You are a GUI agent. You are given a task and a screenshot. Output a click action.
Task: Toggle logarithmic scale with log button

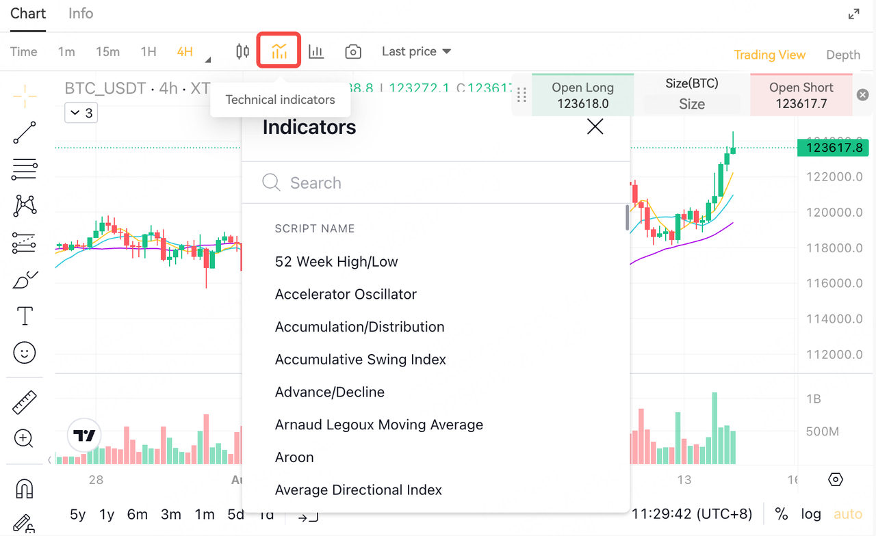click(811, 513)
